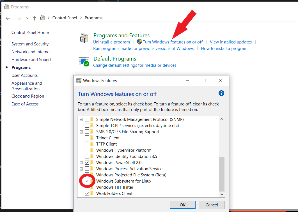Click the Control Panel icon in address bar
The image size is (298, 212).
[43, 18]
